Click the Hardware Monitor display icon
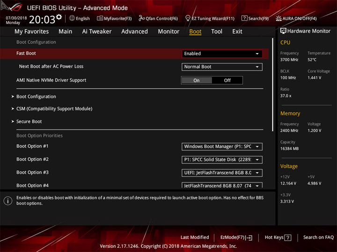337x252 pixels. pyautogui.click(x=283, y=31)
